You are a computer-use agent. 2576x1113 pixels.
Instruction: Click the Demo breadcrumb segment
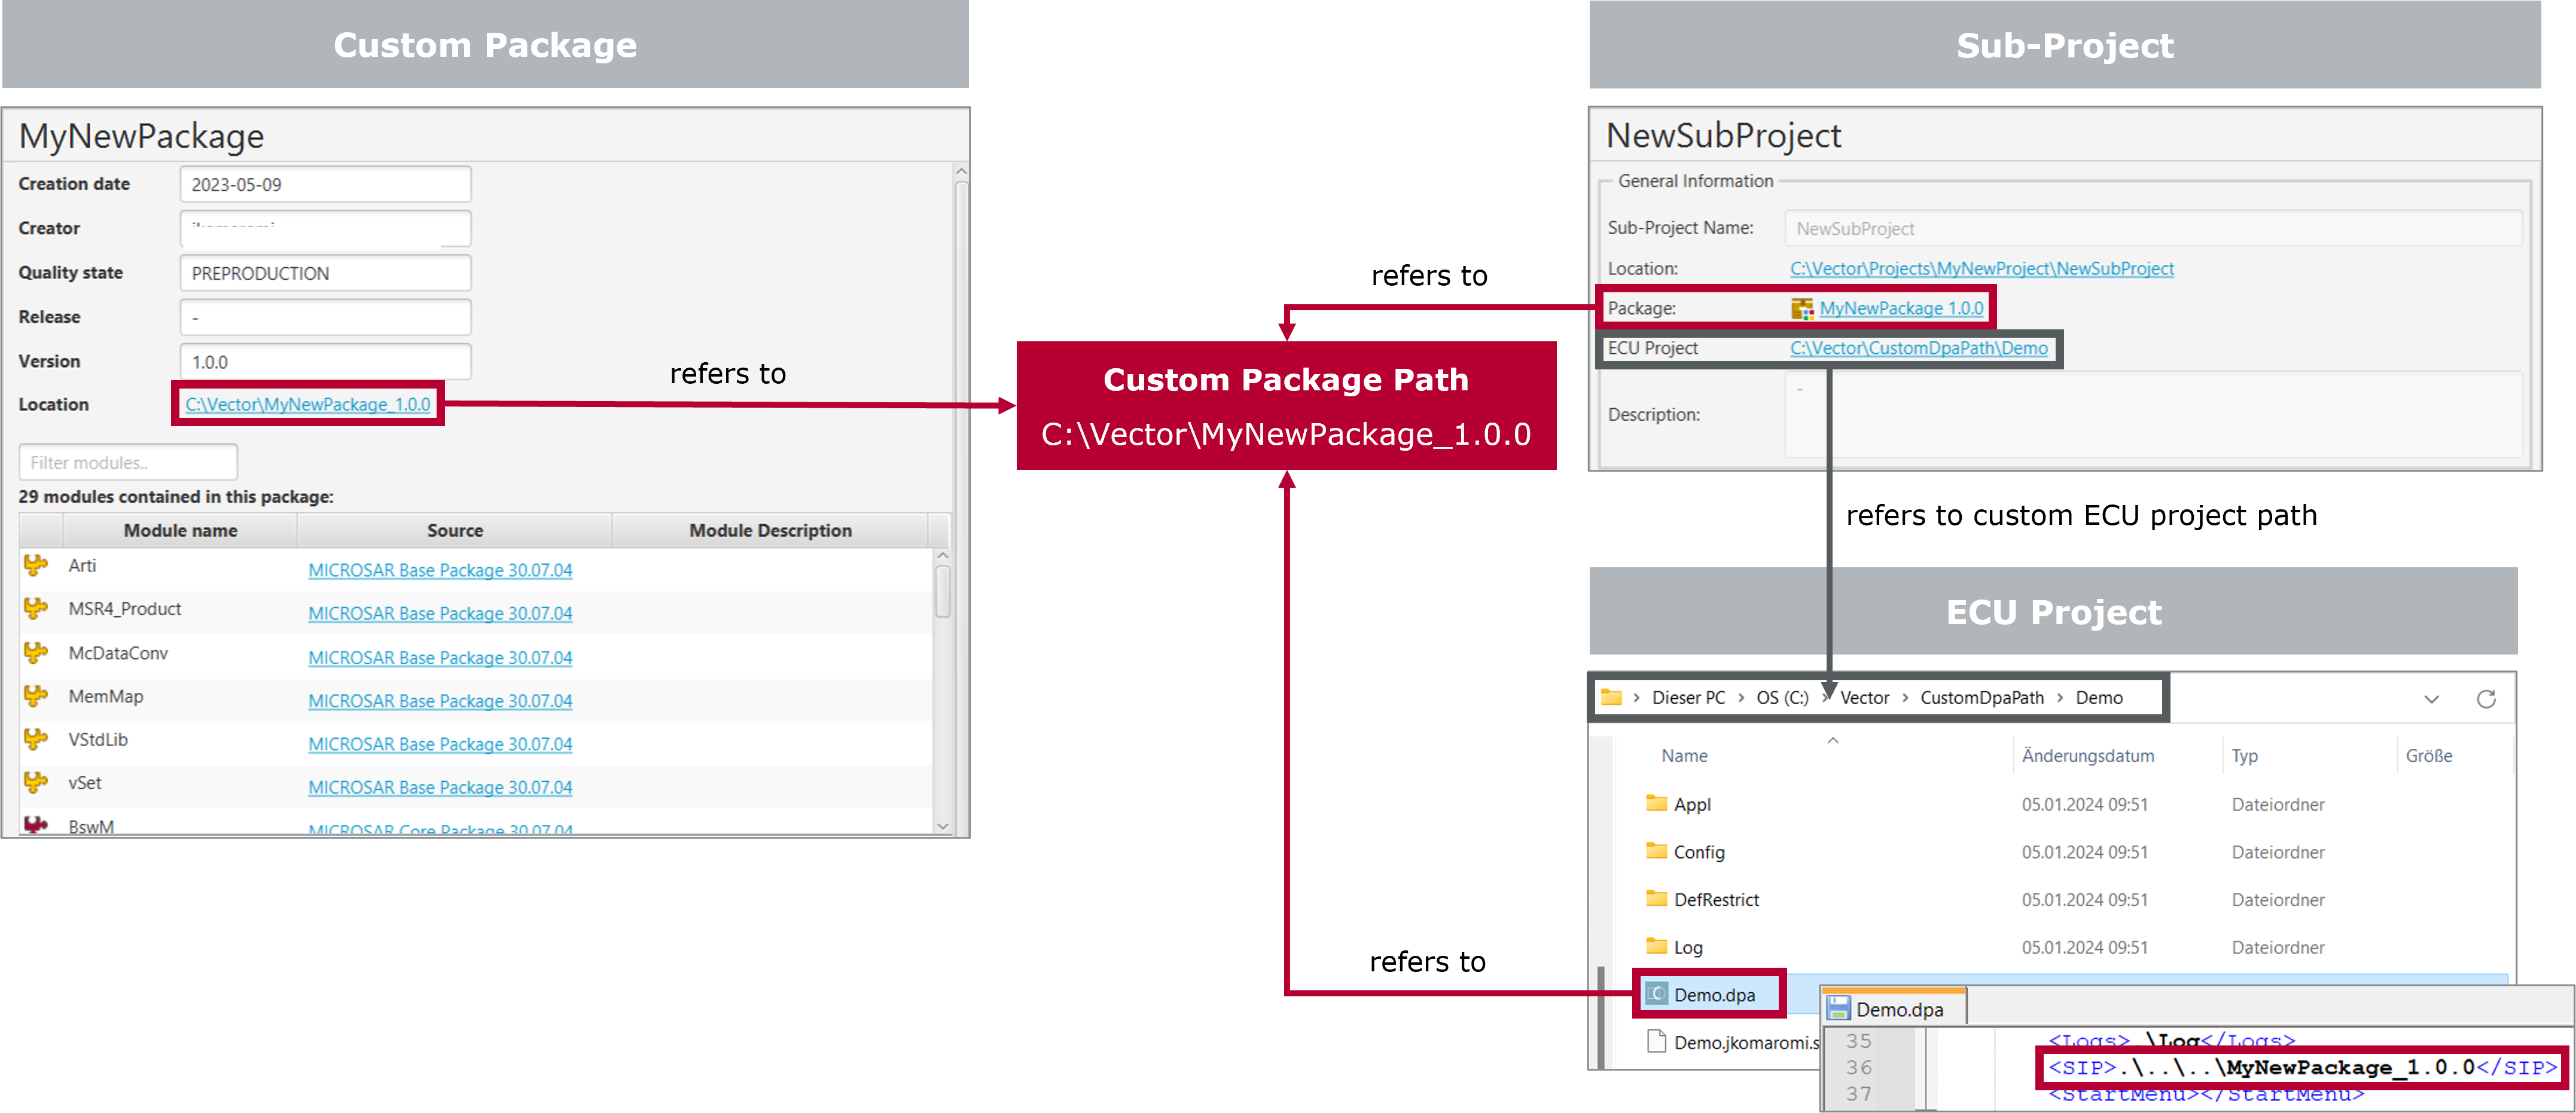click(2099, 698)
